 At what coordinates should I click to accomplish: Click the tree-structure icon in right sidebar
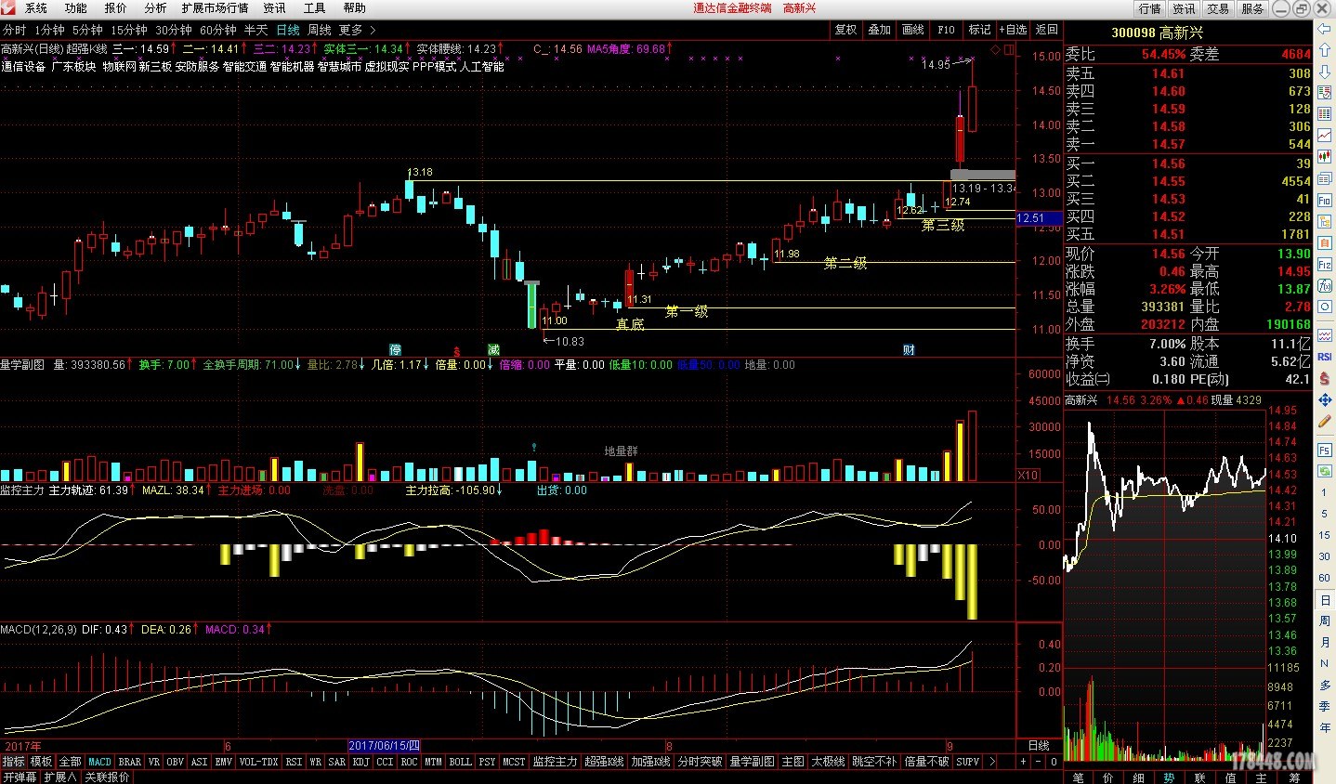point(1325,222)
